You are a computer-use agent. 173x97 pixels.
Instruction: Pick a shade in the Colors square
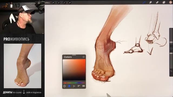click(x=74, y=70)
